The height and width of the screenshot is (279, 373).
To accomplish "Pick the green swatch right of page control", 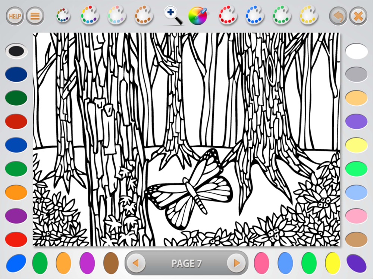I will (309, 263).
